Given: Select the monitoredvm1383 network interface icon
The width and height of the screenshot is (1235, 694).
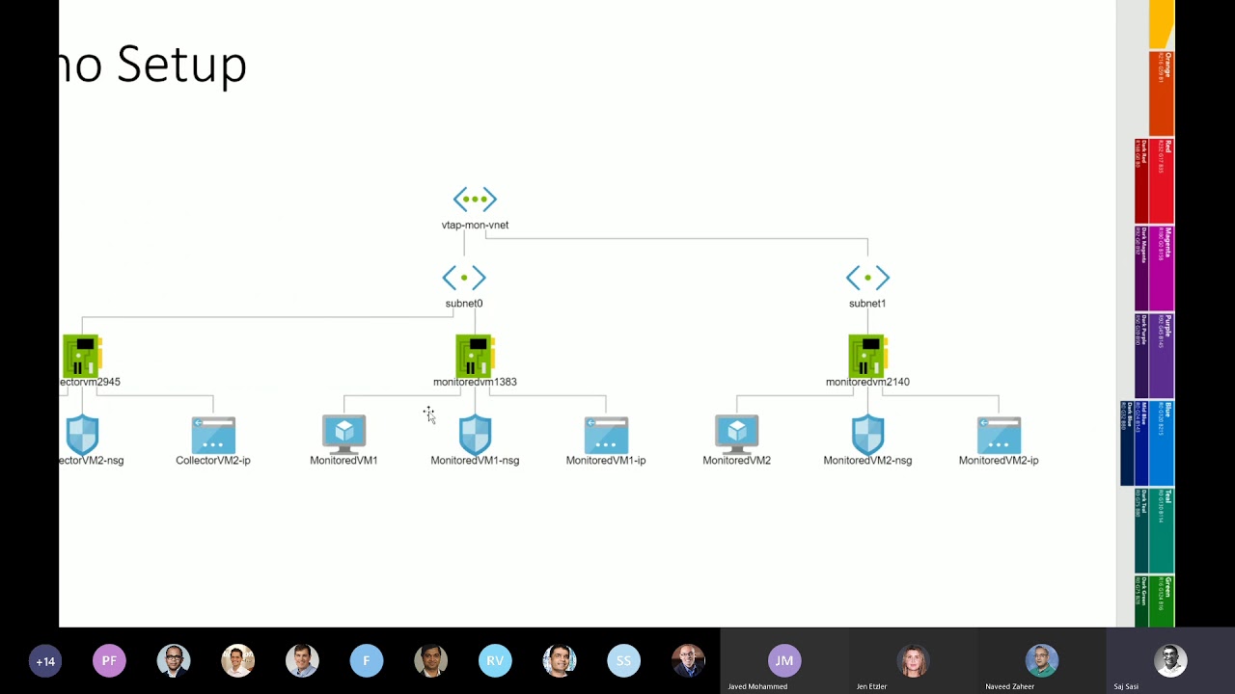Looking at the screenshot, I should (474, 355).
